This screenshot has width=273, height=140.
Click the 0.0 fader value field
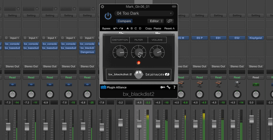tap(251, 103)
